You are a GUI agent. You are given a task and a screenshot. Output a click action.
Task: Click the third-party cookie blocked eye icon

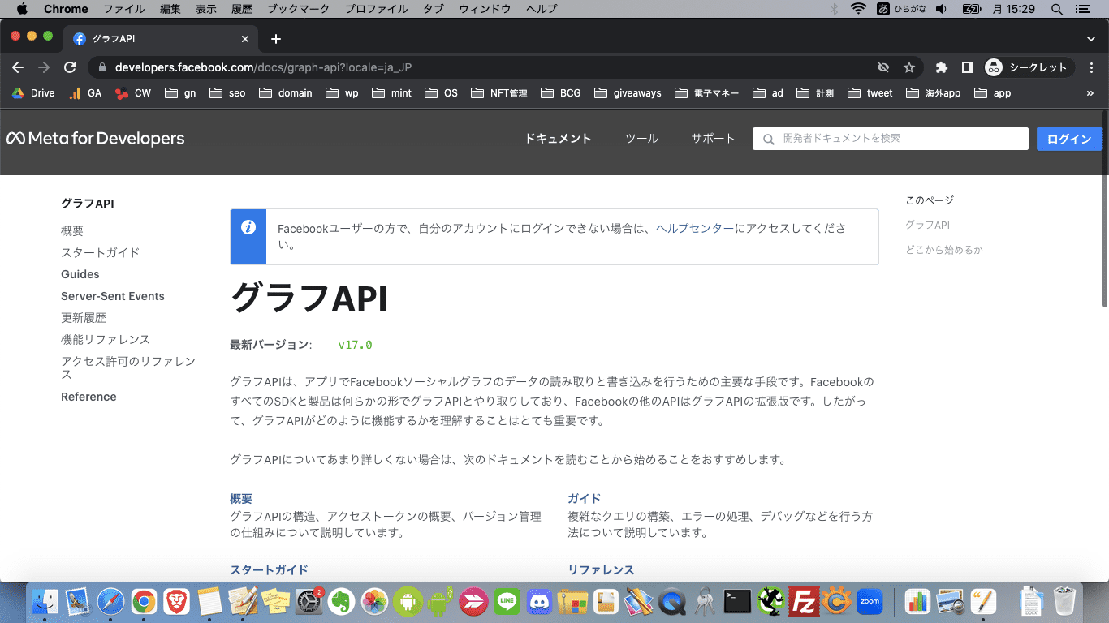click(883, 67)
